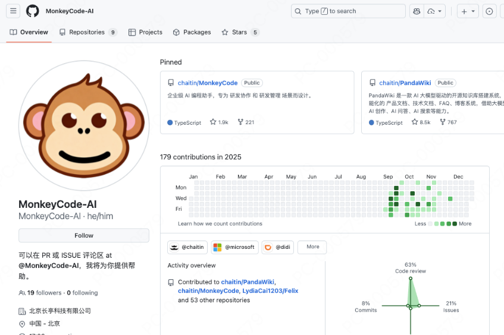Open the hamburger navigation menu
The image size is (504, 335).
(x=13, y=11)
